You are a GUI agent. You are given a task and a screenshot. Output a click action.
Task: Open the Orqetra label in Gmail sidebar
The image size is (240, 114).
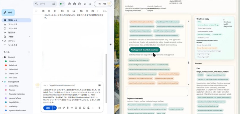pos(12,61)
